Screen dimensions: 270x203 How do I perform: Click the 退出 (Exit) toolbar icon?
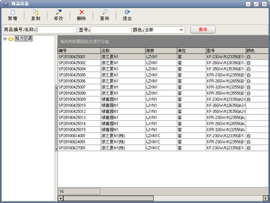127,13
